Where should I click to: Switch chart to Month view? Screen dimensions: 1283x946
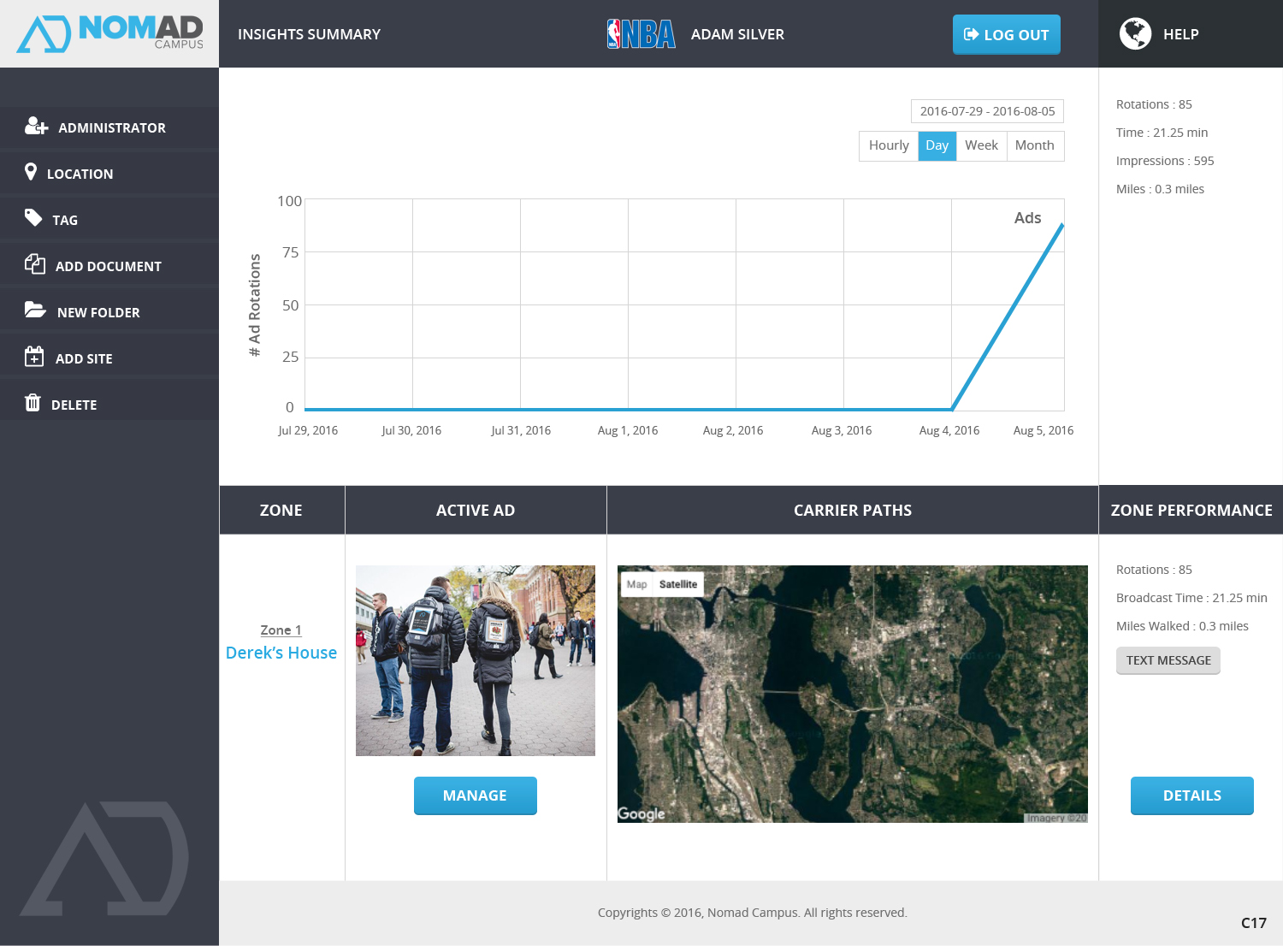point(1034,145)
